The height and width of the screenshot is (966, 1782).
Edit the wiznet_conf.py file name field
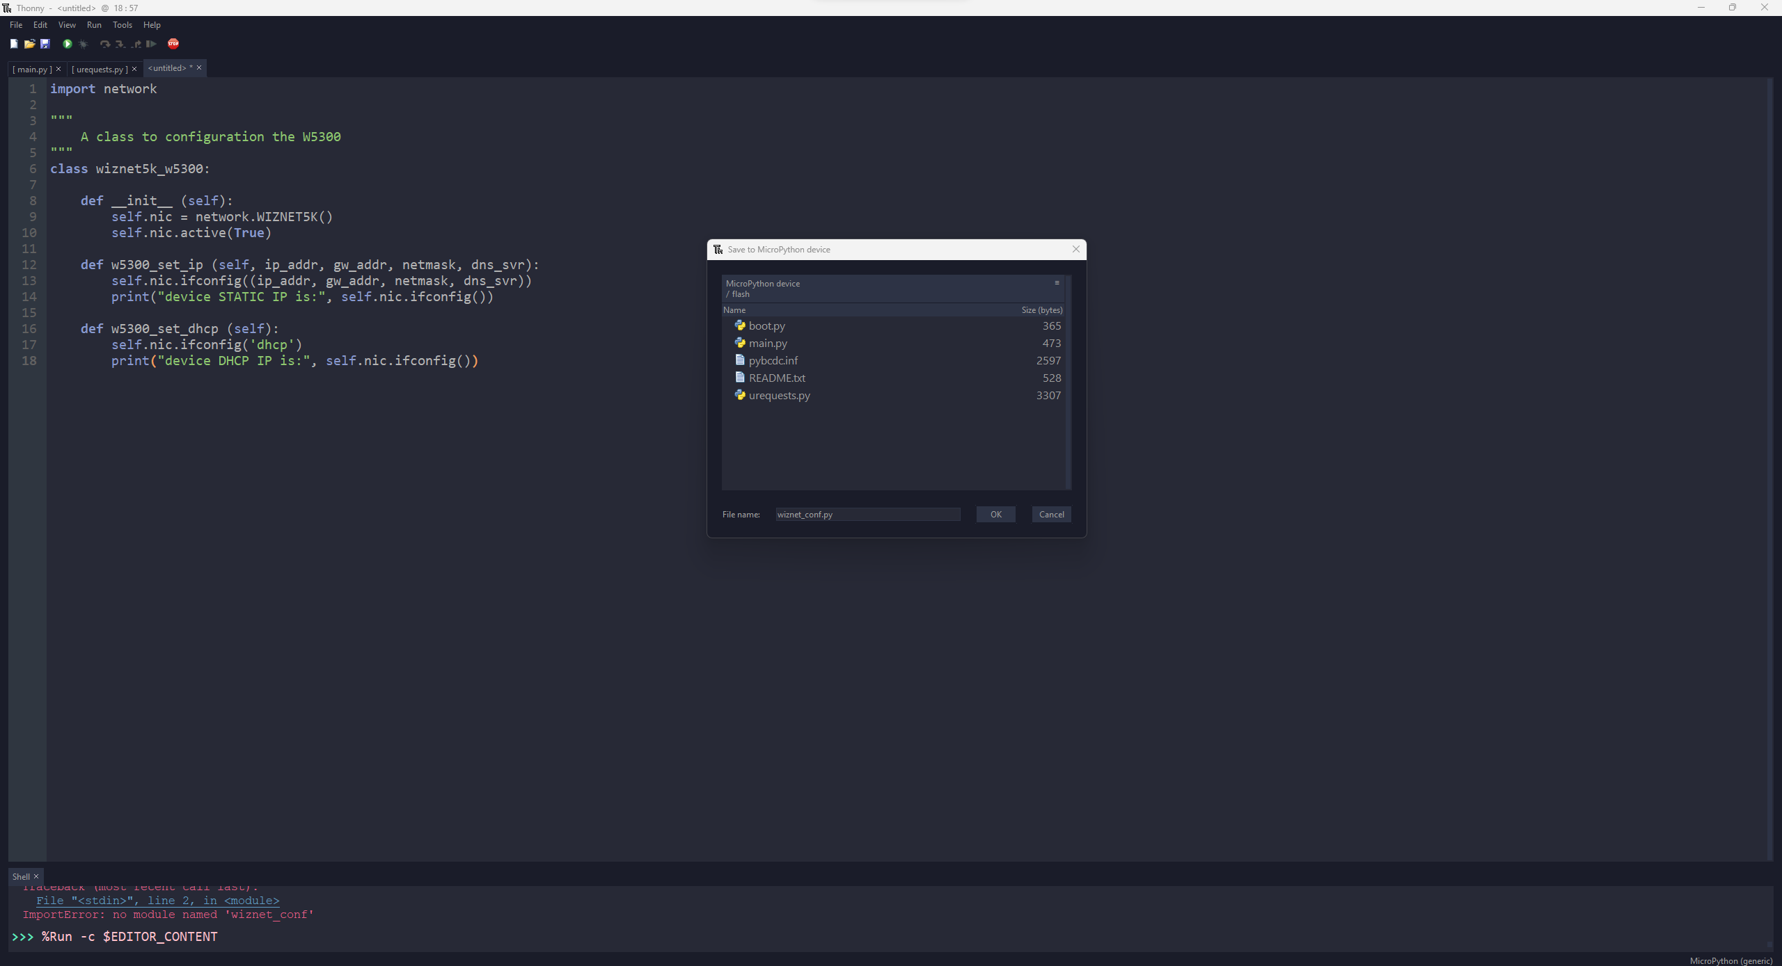(867, 514)
